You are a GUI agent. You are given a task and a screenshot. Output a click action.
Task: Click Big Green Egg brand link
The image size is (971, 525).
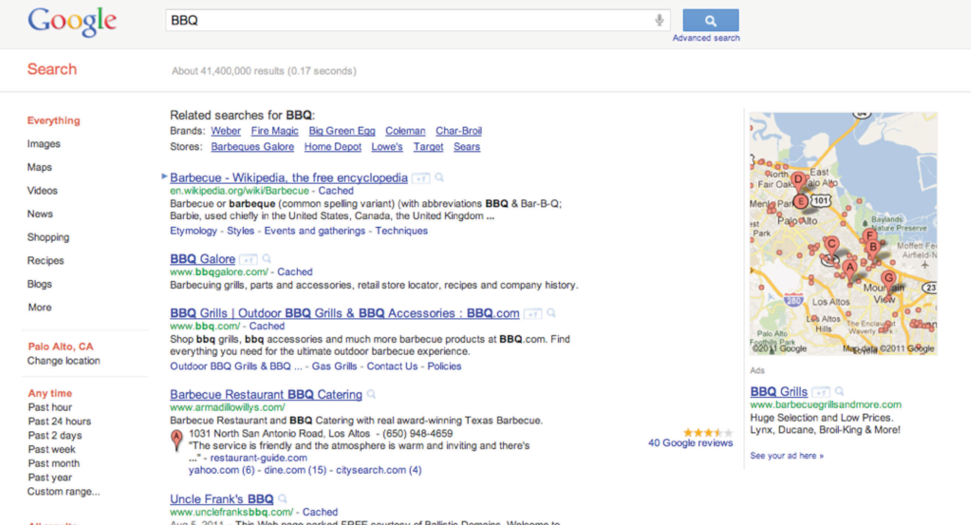click(x=342, y=131)
